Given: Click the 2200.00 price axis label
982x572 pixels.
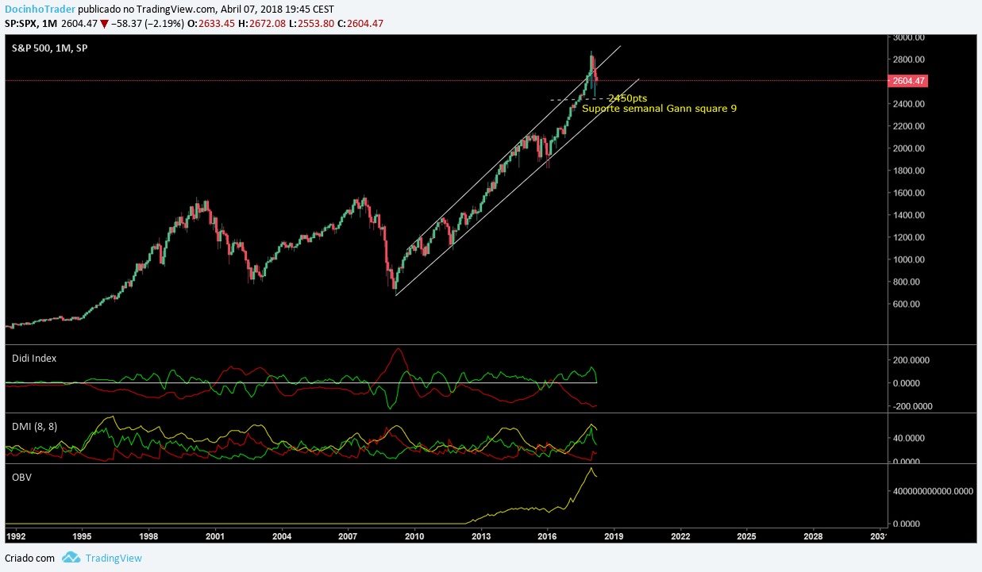Looking at the screenshot, I should point(908,126).
